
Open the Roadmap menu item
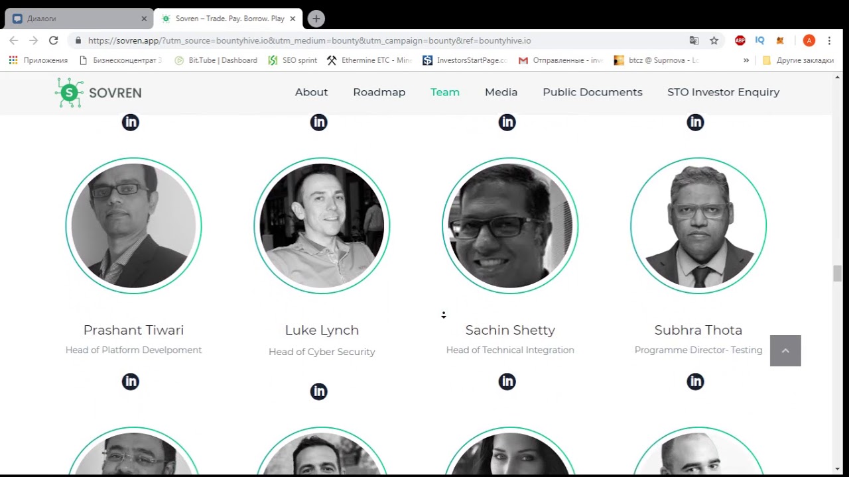[x=379, y=92]
